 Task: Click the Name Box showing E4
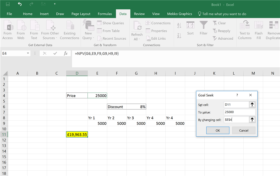pos(14,53)
